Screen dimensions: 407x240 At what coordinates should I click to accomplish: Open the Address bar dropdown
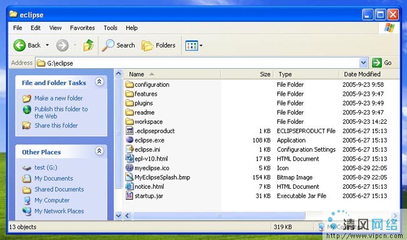click(363, 62)
